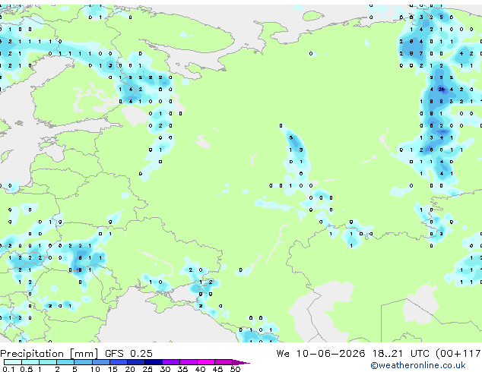Viewport: 482px width, 372px height.
Task: Click the legend label '40'
Action: [x=201, y=369]
